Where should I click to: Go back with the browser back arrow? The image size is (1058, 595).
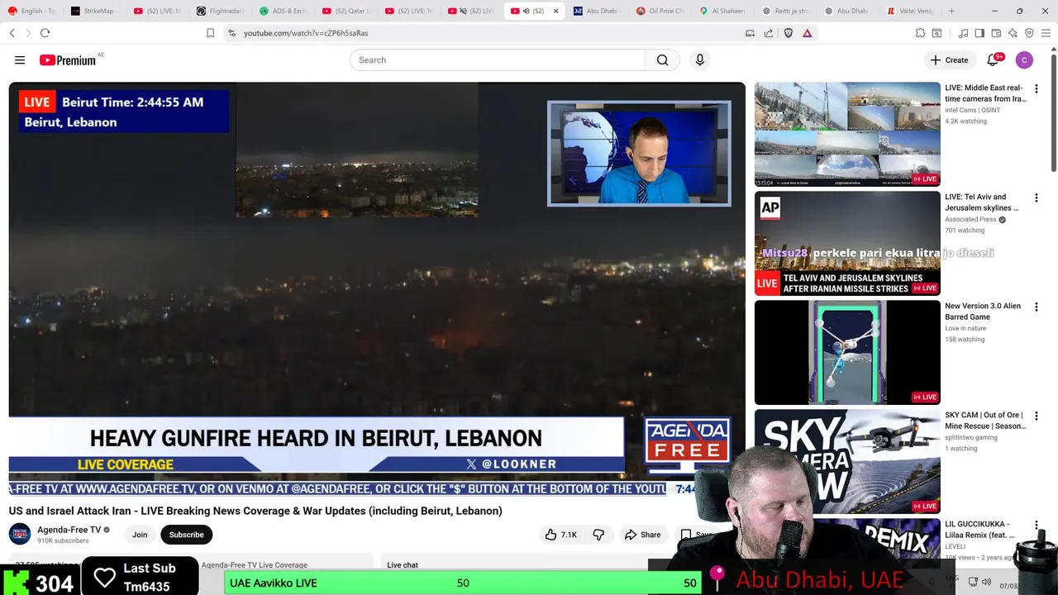click(12, 33)
